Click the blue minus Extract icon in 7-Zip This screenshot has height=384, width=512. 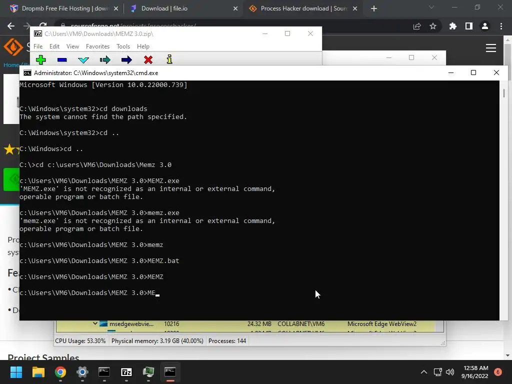coord(62,60)
